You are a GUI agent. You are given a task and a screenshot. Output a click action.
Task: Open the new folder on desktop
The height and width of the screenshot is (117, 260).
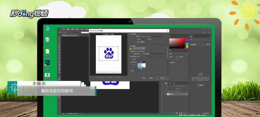(48, 53)
